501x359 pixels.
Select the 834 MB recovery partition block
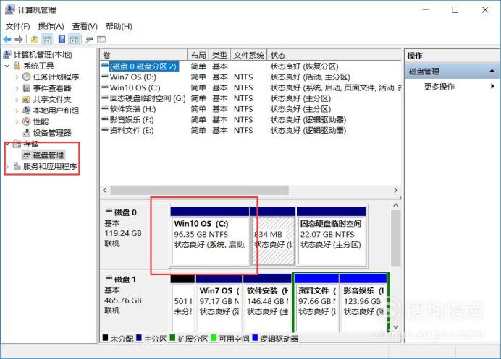pyautogui.click(x=273, y=236)
